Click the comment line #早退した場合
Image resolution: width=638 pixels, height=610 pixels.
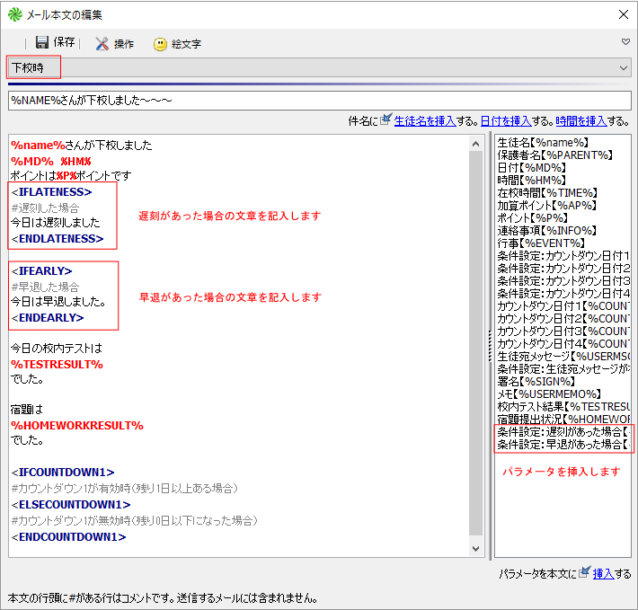[45, 287]
